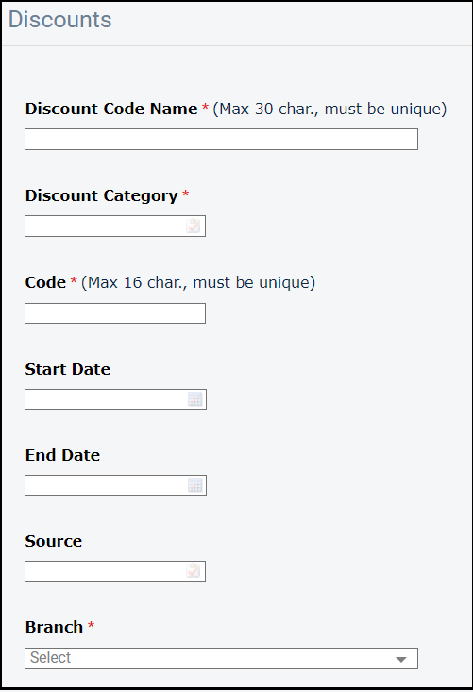The image size is (473, 692).
Task: Click into the Discount Category field
Action: pos(115,226)
